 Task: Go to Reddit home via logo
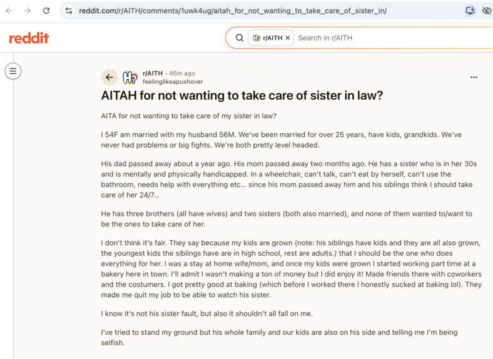[x=29, y=38]
